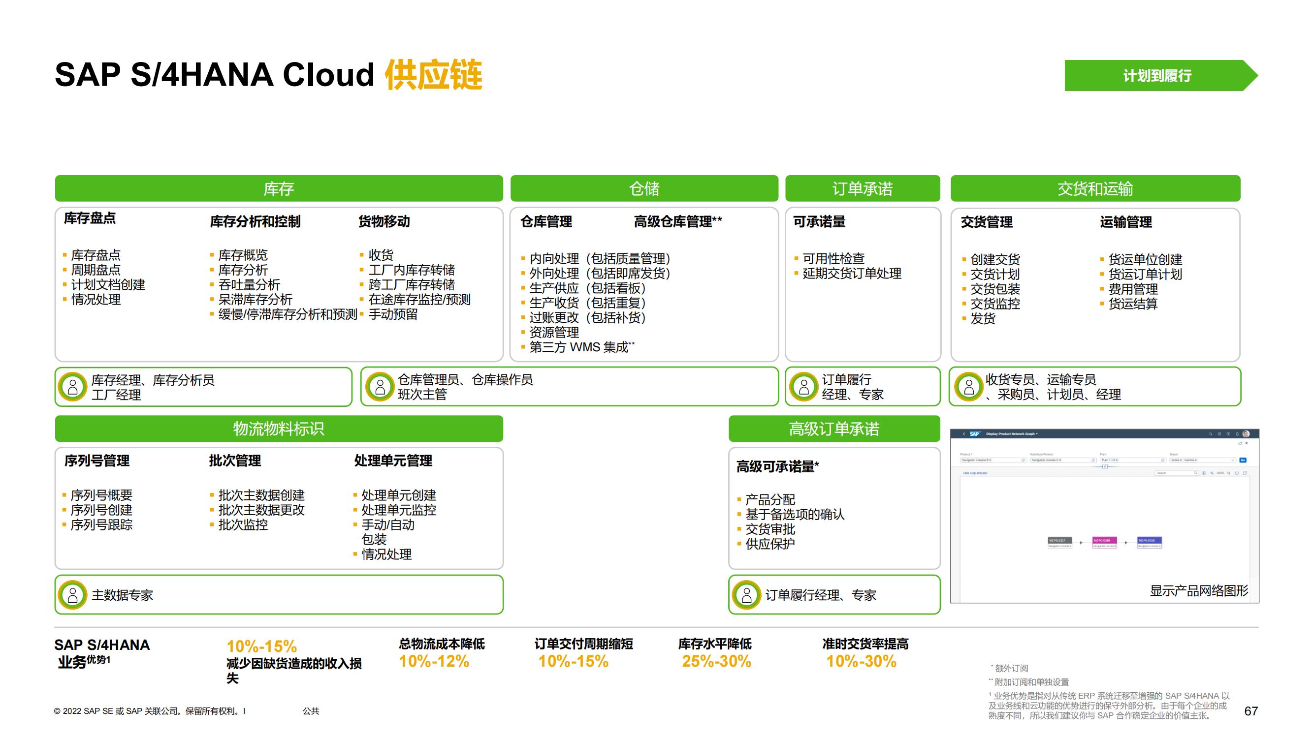Click the SAP logo in the embedded screenshot

click(x=975, y=434)
